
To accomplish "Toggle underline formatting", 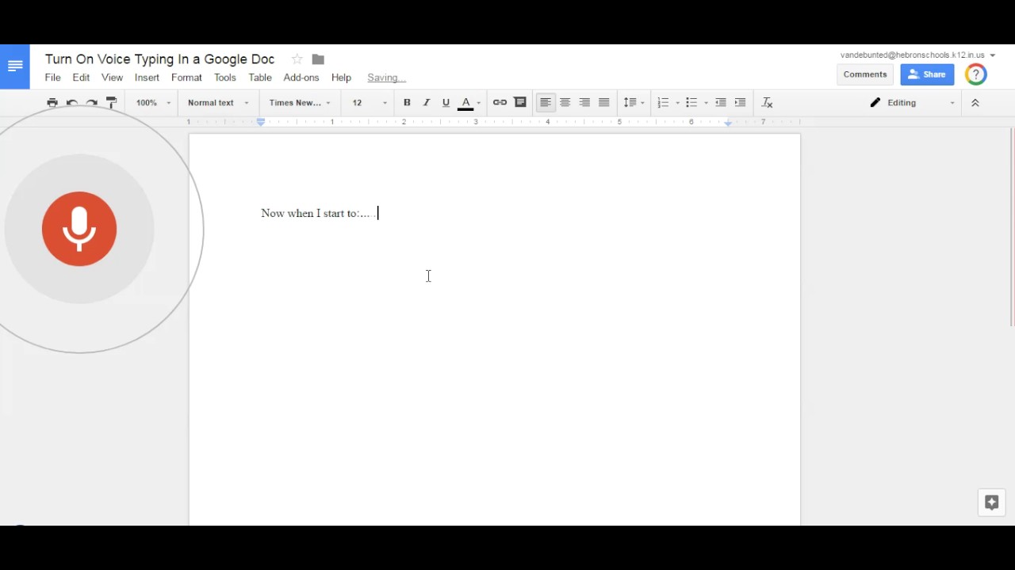I will 446,103.
